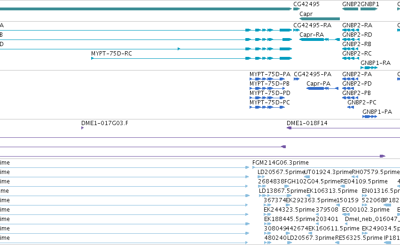Click the EK188445.5prime EST label
The image size is (400, 245).
(x=290, y=219)
